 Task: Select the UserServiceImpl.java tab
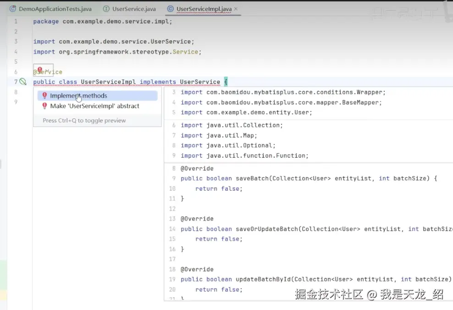pos(204,9)
